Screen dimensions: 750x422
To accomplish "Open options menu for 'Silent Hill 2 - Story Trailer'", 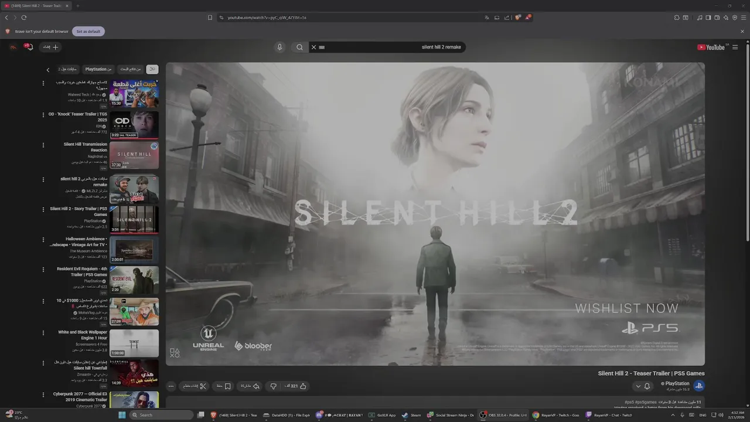I will click(x=43, y=209).
